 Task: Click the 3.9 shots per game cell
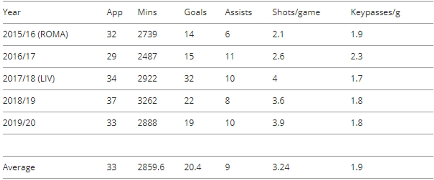click(278, 123)
